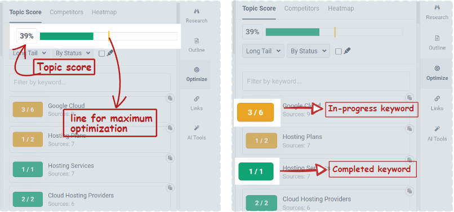The image size is (454, 212).
Task: Switch to Heatmap tab in right panel
Action: (341, 8)
